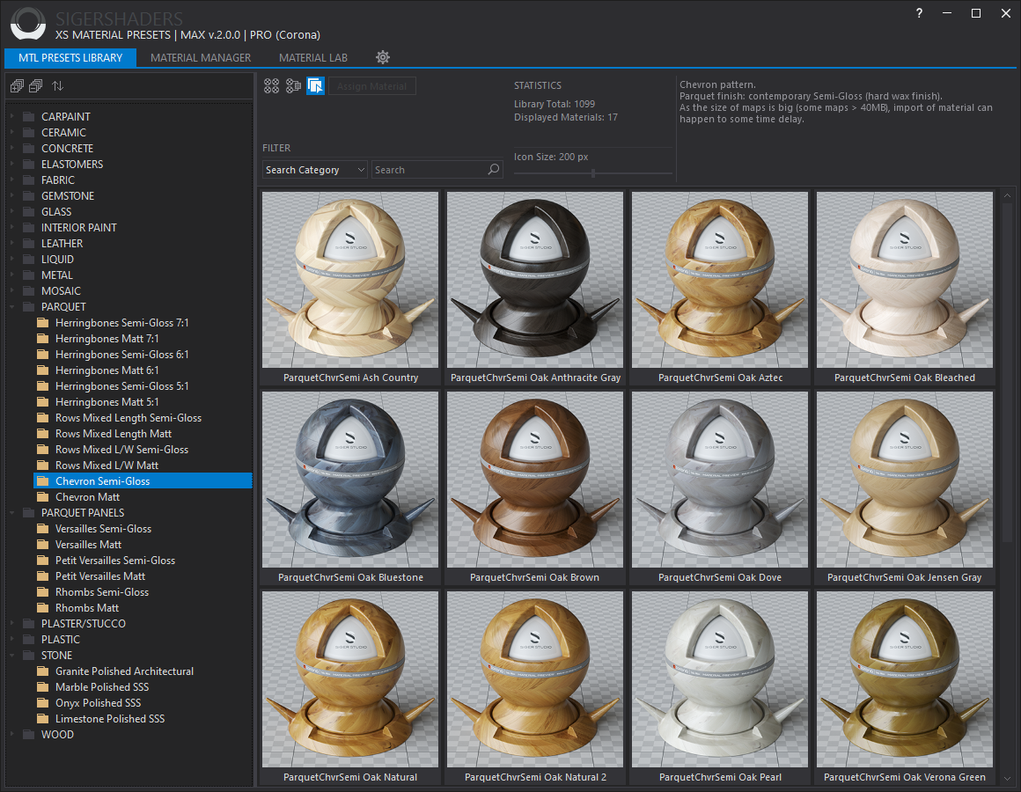Image resolution: width=1021 pixels, height=792 pixels.
Task: Click the Chevron Matt folder icon
Action: pos(43,497)
